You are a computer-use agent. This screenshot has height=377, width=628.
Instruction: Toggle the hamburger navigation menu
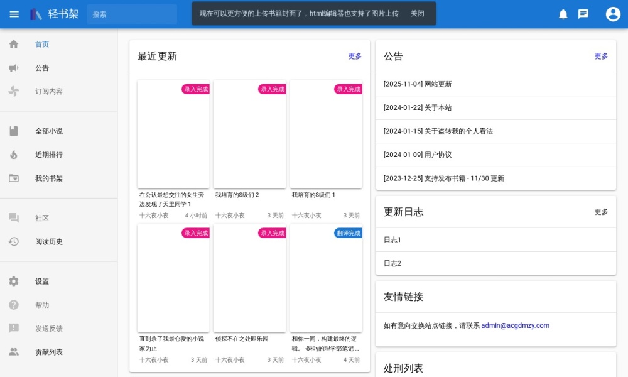pyautogui.click(x=14, y=14)
